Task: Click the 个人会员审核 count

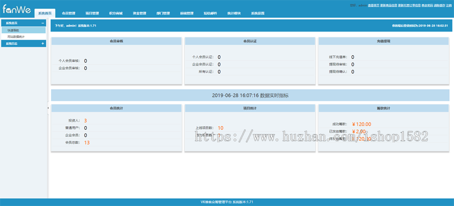Action: (86, 61)
